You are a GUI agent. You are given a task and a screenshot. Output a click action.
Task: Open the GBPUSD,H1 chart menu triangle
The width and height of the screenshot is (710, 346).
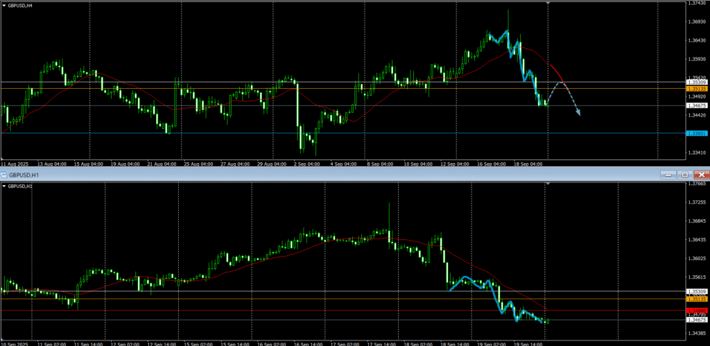tap(4, 186)
